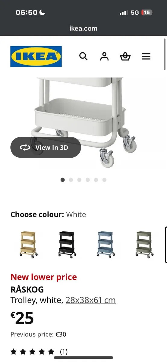Open the 28x38x61 cm measurements link
This screenshot has height=363, width=167.
point(91,300)
